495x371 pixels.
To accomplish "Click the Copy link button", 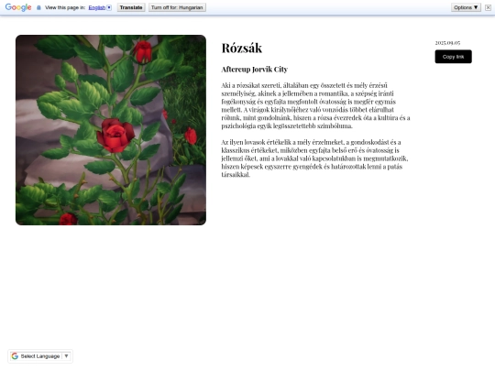I will [x=454, y=57].
